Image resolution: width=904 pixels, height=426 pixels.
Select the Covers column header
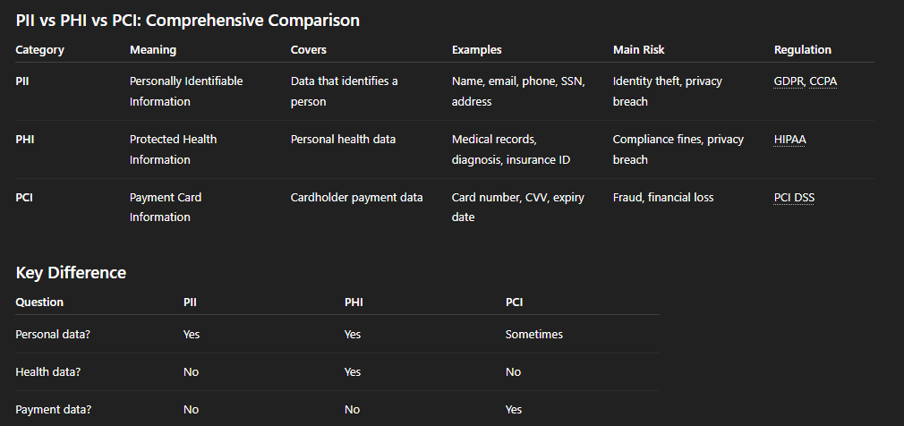point(309,50)
